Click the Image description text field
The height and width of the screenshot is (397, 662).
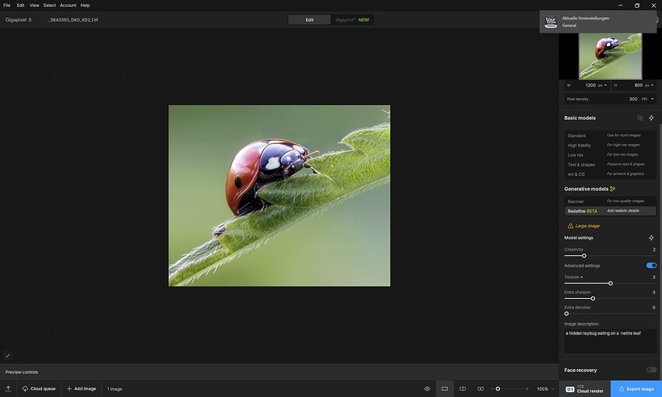click(x=610, y=339)
